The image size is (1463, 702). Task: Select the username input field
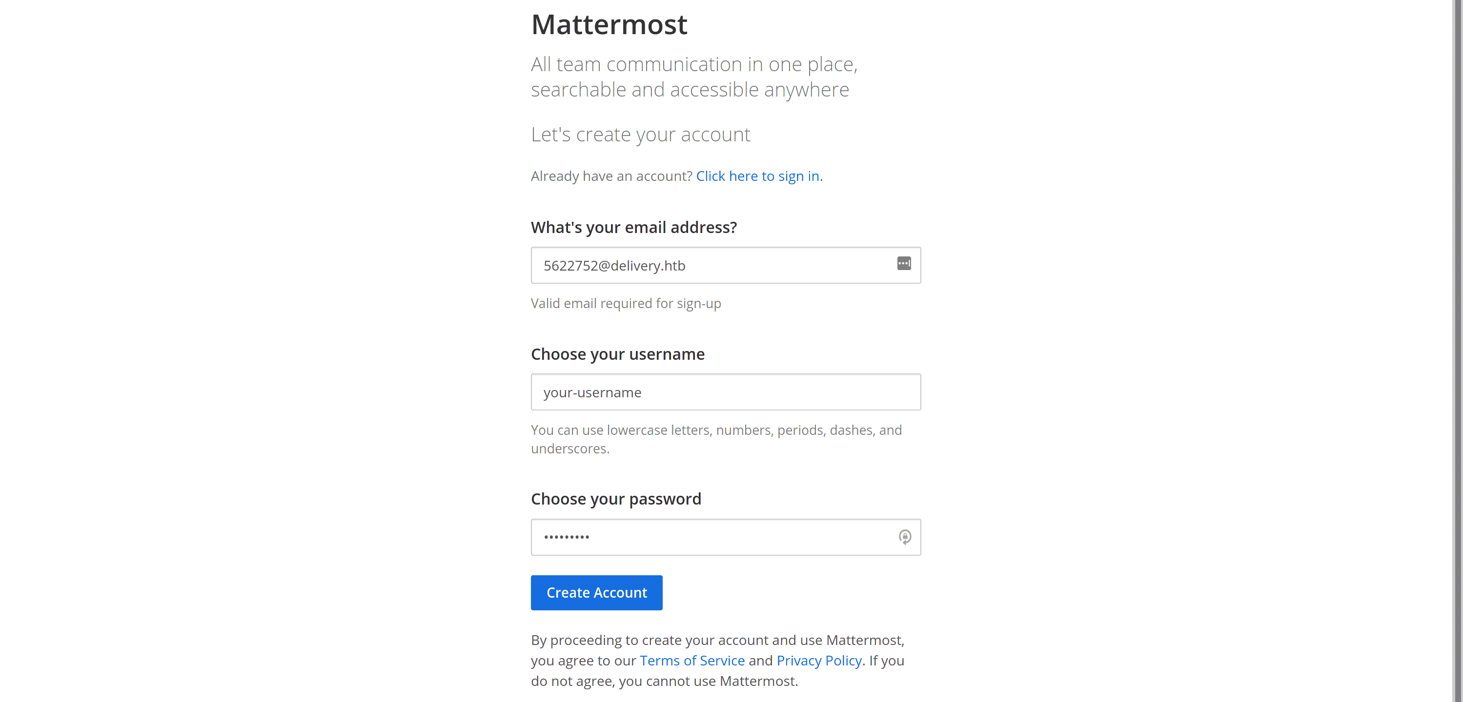(x=726, y=392)
